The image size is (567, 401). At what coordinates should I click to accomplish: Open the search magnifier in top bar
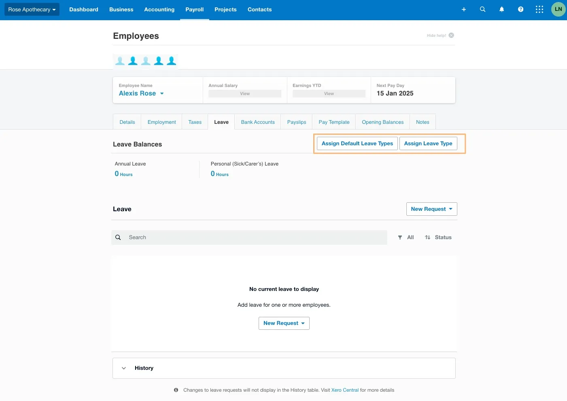click(x=482, y=9)
